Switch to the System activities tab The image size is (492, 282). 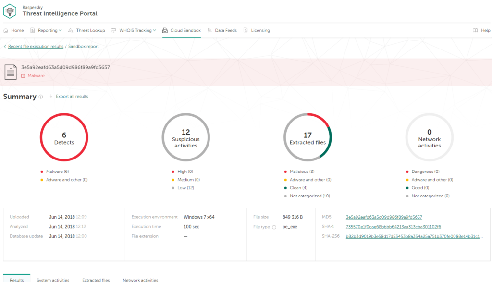(x=53, y=280)
